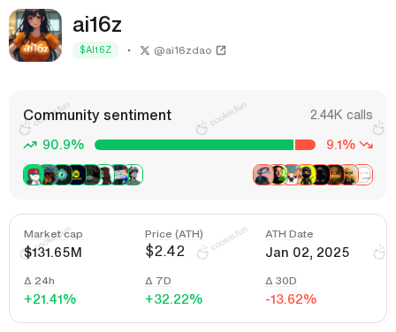Select the red-cap penguin bullish caller avatar
The image size is (396, 332).
34,175
